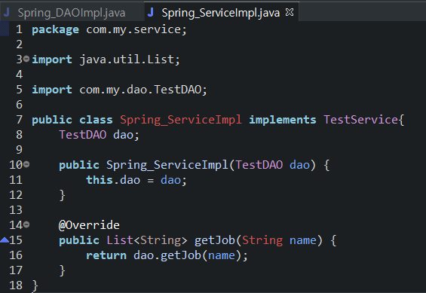This screenshot has width=426, height=293.
Task: Click 'dao.getJob' call on line 16
Action: click(167, 255)
